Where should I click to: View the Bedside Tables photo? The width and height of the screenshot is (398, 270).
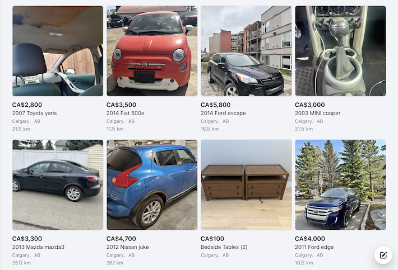pyautogui.click(x=246, y=184)
